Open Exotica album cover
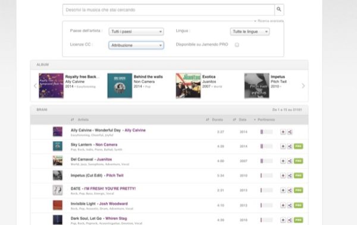 tap(188, 85)
